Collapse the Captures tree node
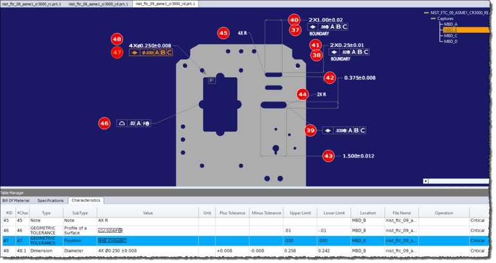 pyautogui.click(x=433, y=19)
